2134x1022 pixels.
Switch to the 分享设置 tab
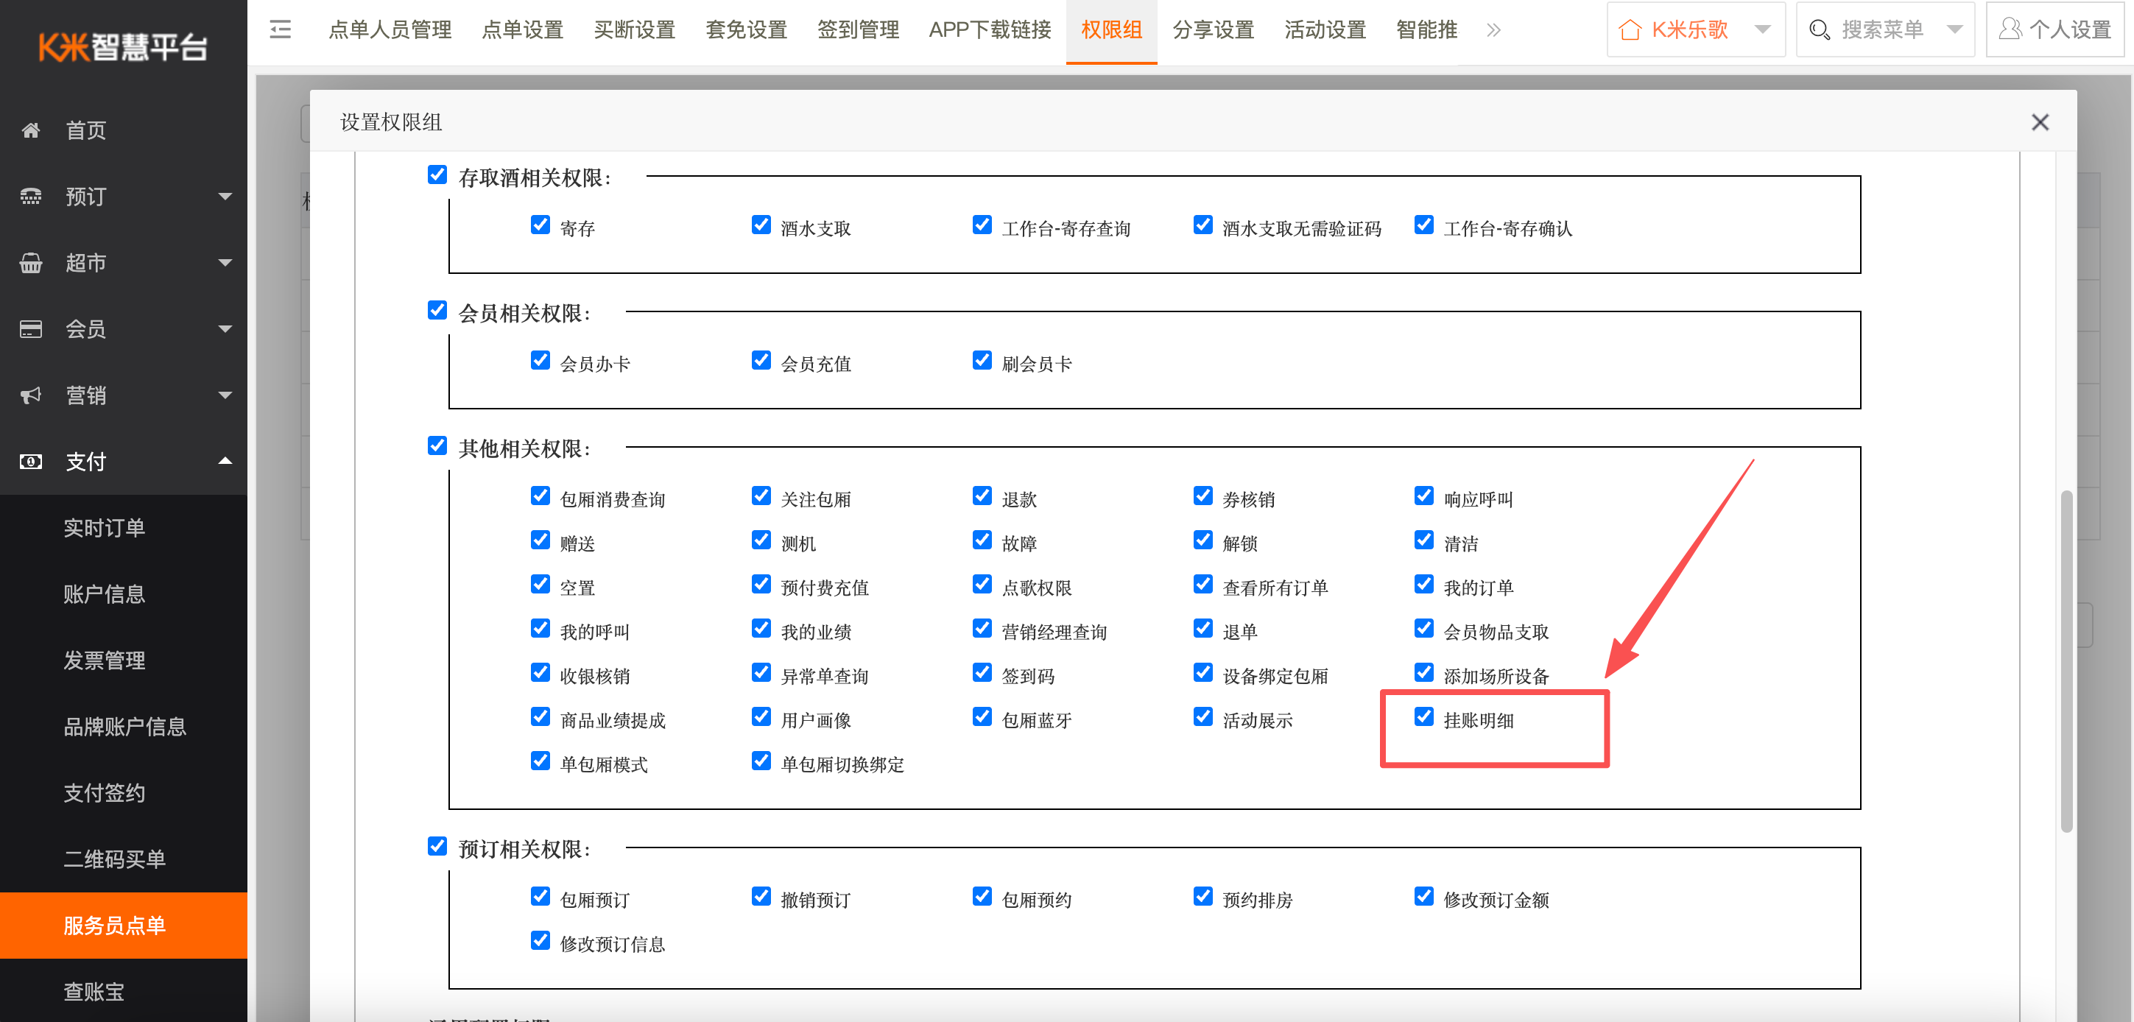[x=1213, y=29]
